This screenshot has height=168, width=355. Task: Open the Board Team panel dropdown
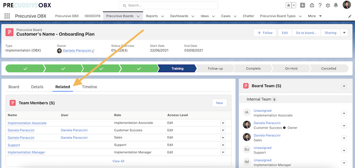[344, 86]
